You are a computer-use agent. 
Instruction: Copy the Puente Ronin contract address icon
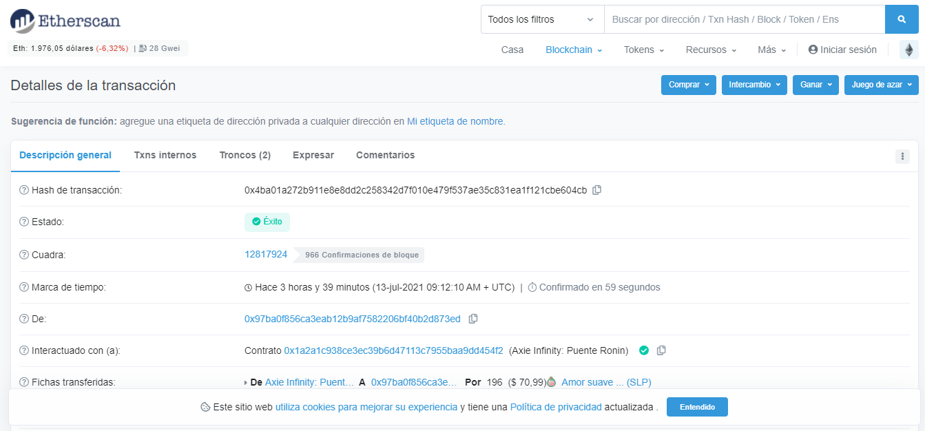pos(661,350)
